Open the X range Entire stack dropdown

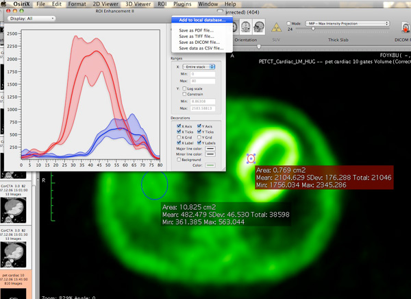point(199,67)
